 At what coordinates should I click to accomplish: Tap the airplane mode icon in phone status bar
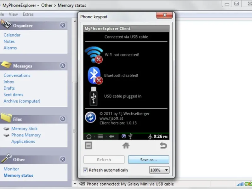point(150,136)
